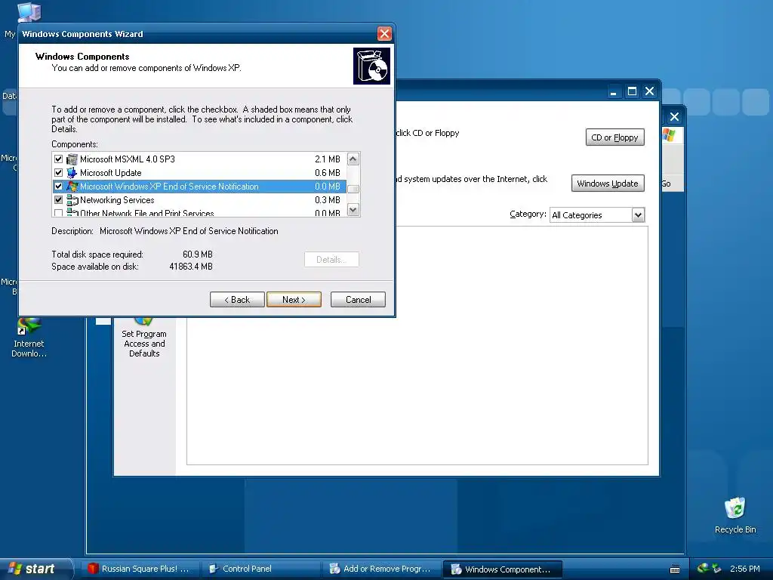Image resolution: width=773 pixels, height=580 pixels.
Task: Open the Internet Download desktop shortcut
Action: (29, 338)
